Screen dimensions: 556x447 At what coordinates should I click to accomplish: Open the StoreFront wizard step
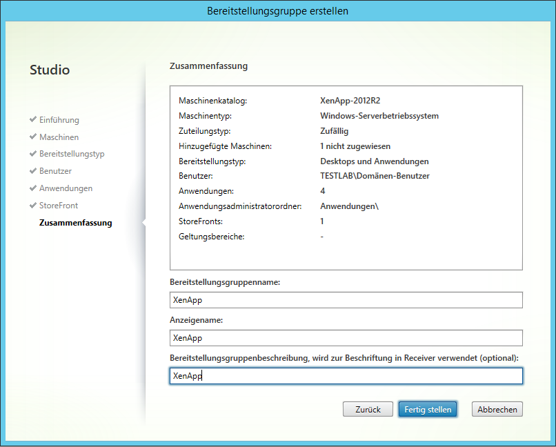pos(59,206)
